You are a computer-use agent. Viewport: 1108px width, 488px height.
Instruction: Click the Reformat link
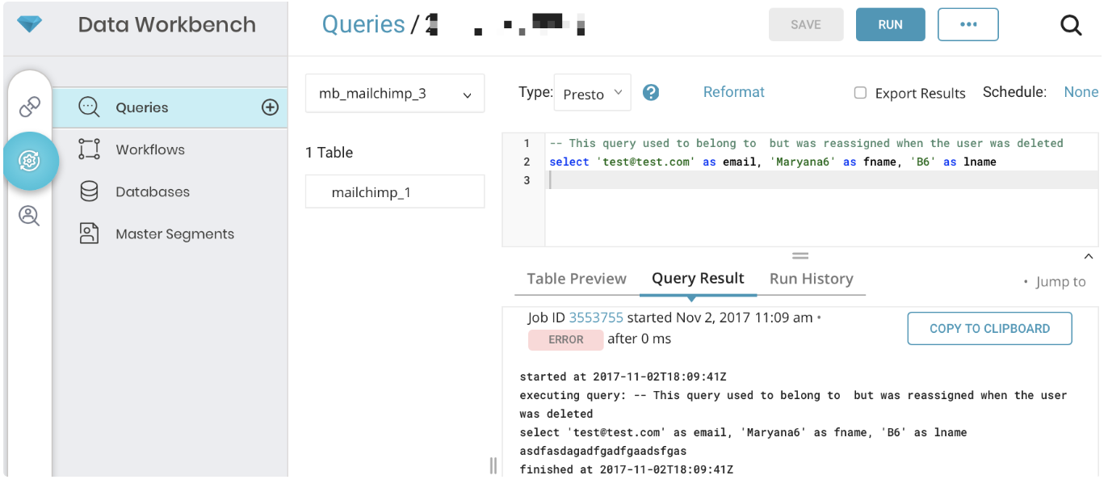point(733,92)
